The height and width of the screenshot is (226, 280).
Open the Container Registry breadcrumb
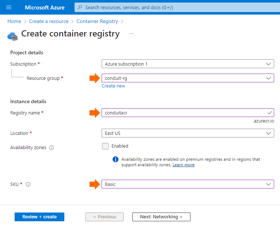tap(97, 21)
